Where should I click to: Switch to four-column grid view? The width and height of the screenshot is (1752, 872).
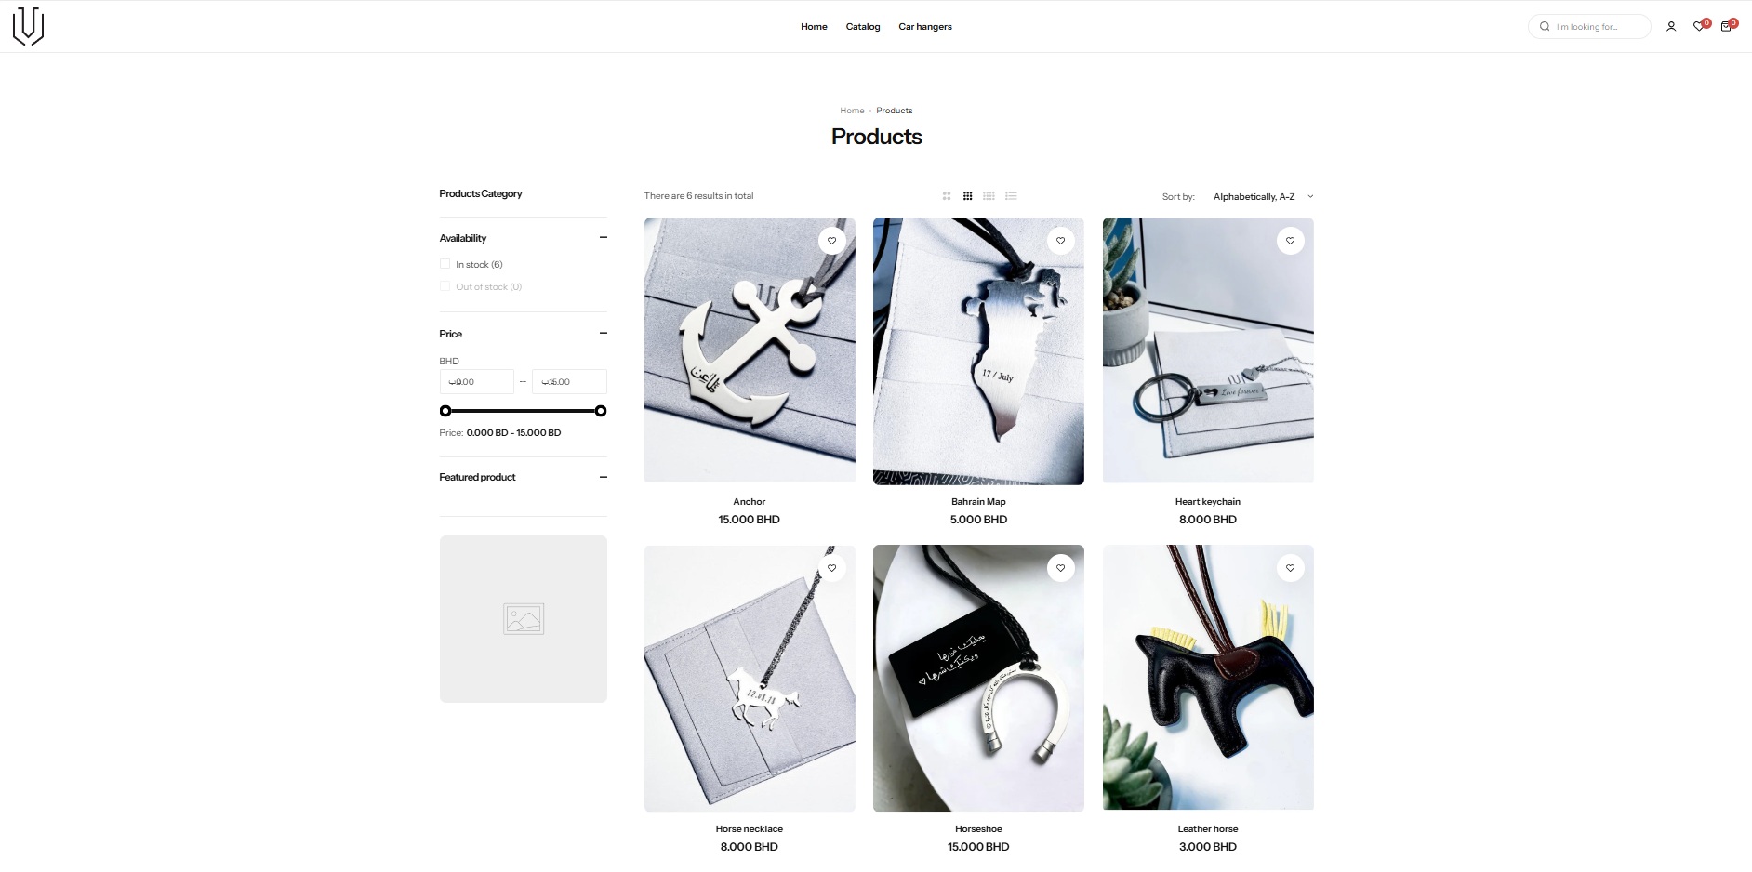pos(989,196)
